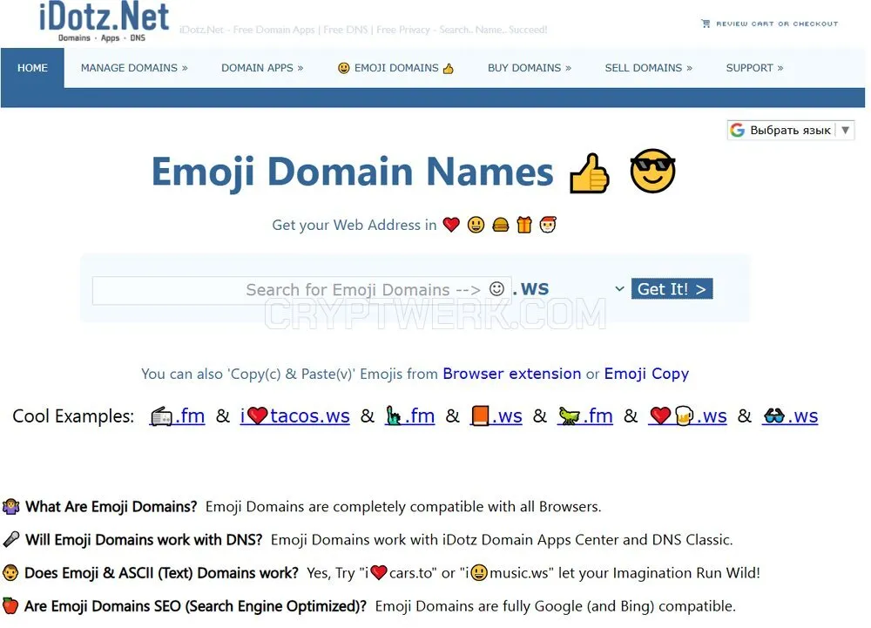Click the large thumbs-up emoji in heading
This screenshot has height=628, width=871.
click(590, 174)
